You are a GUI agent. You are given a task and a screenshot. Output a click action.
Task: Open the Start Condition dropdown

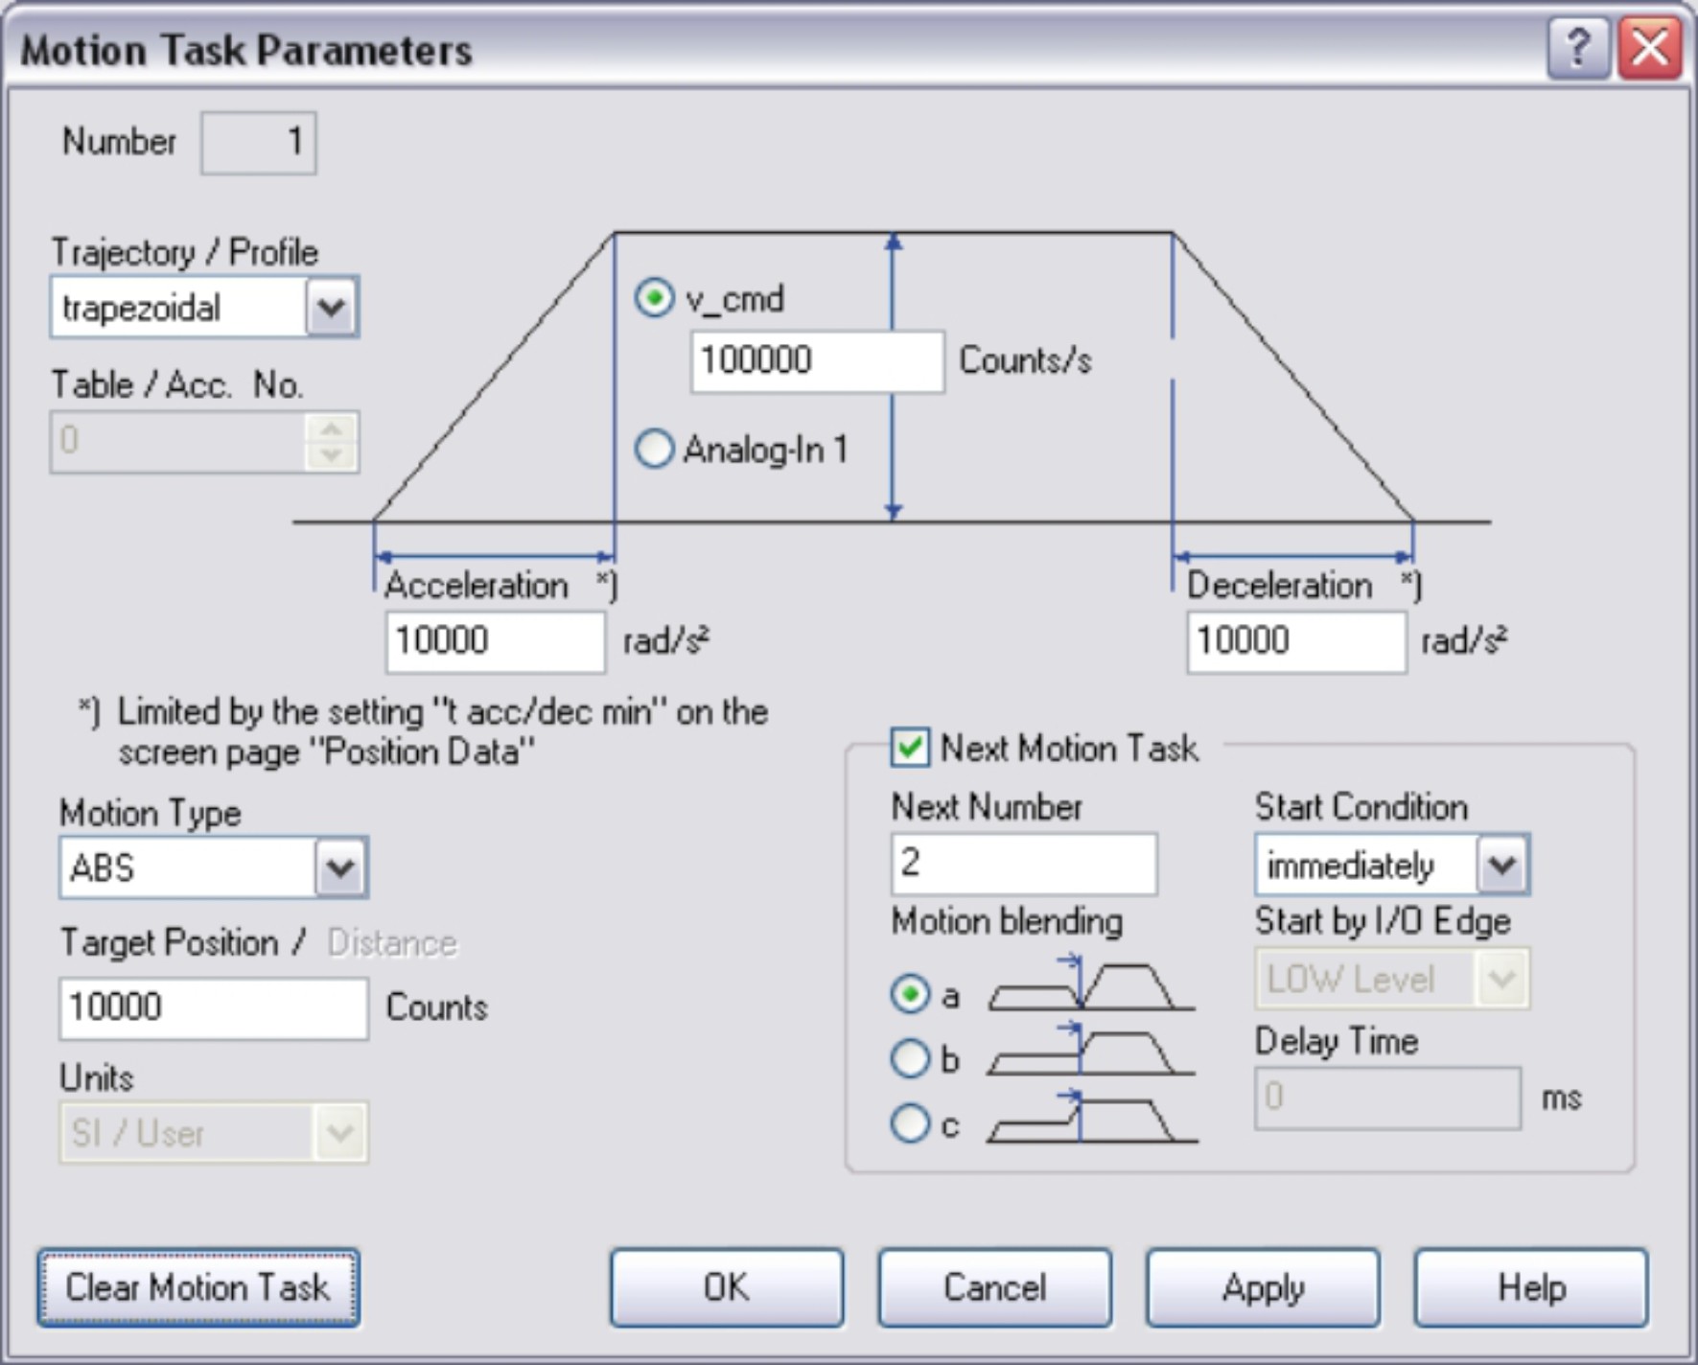point(1501,866)
